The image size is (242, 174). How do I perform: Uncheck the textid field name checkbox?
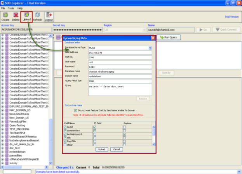[65, 127]
